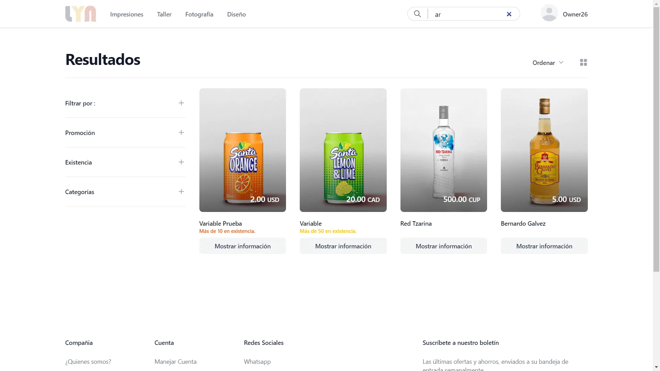Click the 500.00 CUP price label

coord(462,199)
